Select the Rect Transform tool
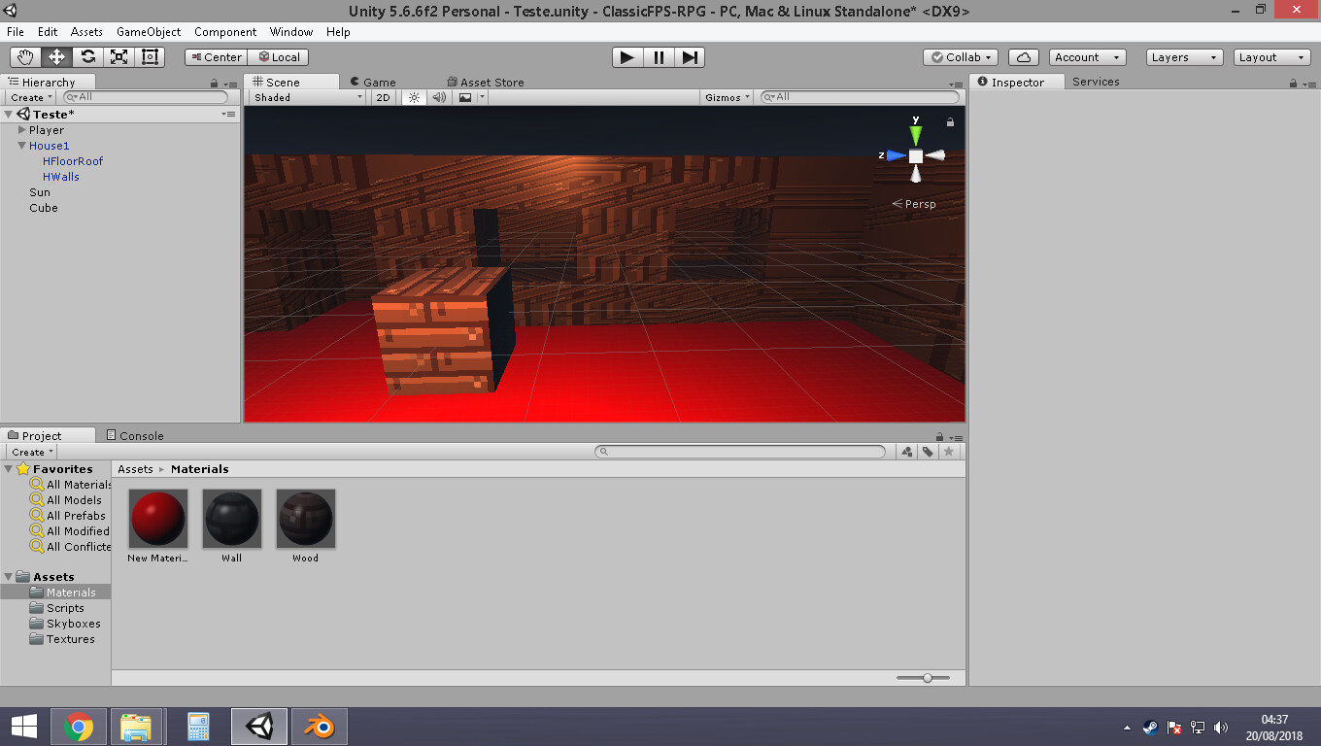 pos(150,57)
